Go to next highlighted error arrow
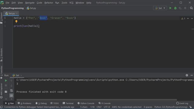194x109 pixels. [192, 18]
